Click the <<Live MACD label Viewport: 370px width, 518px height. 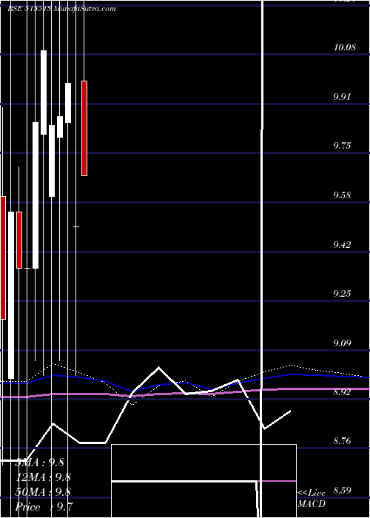(x=312, y=498)
